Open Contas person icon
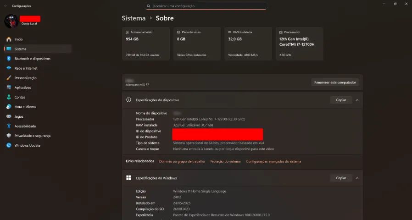 click(x=9, y=97)
